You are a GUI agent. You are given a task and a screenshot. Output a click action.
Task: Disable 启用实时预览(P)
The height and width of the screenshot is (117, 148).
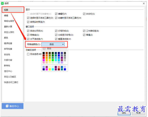(x=28, y=22)
